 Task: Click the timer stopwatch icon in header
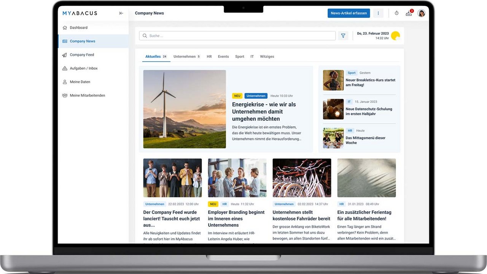point(396,13)
